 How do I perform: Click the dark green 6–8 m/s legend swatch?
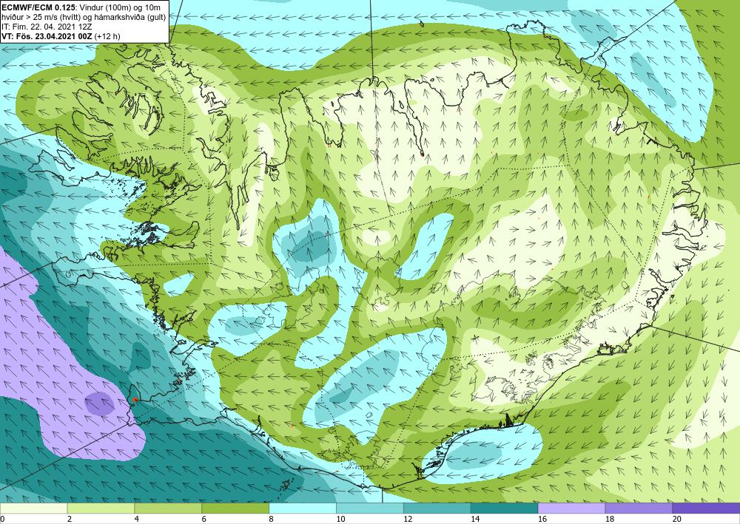tap(235, 508)
